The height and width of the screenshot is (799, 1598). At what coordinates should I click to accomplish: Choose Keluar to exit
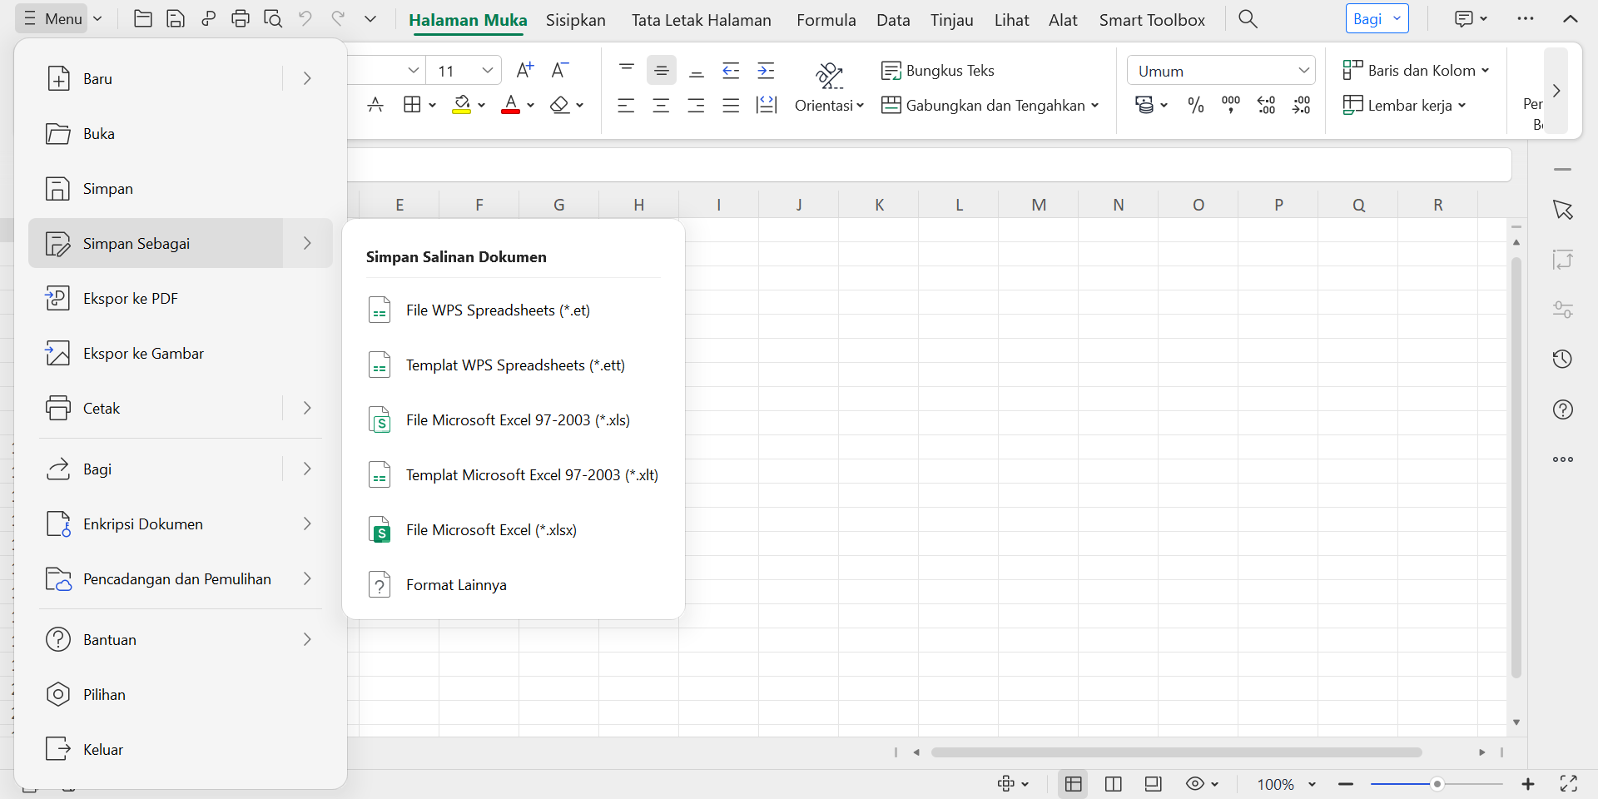[181, 749]
